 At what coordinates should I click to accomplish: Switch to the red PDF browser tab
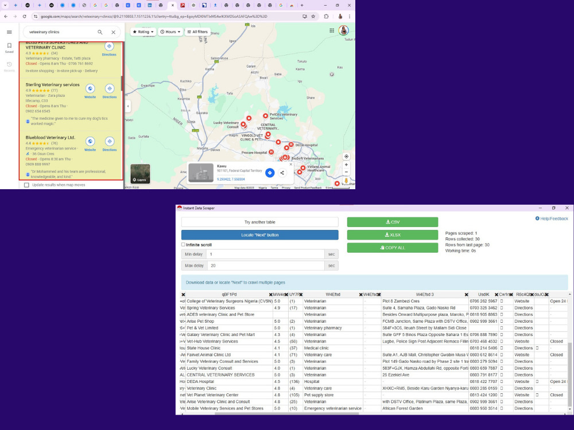(183, 6)
